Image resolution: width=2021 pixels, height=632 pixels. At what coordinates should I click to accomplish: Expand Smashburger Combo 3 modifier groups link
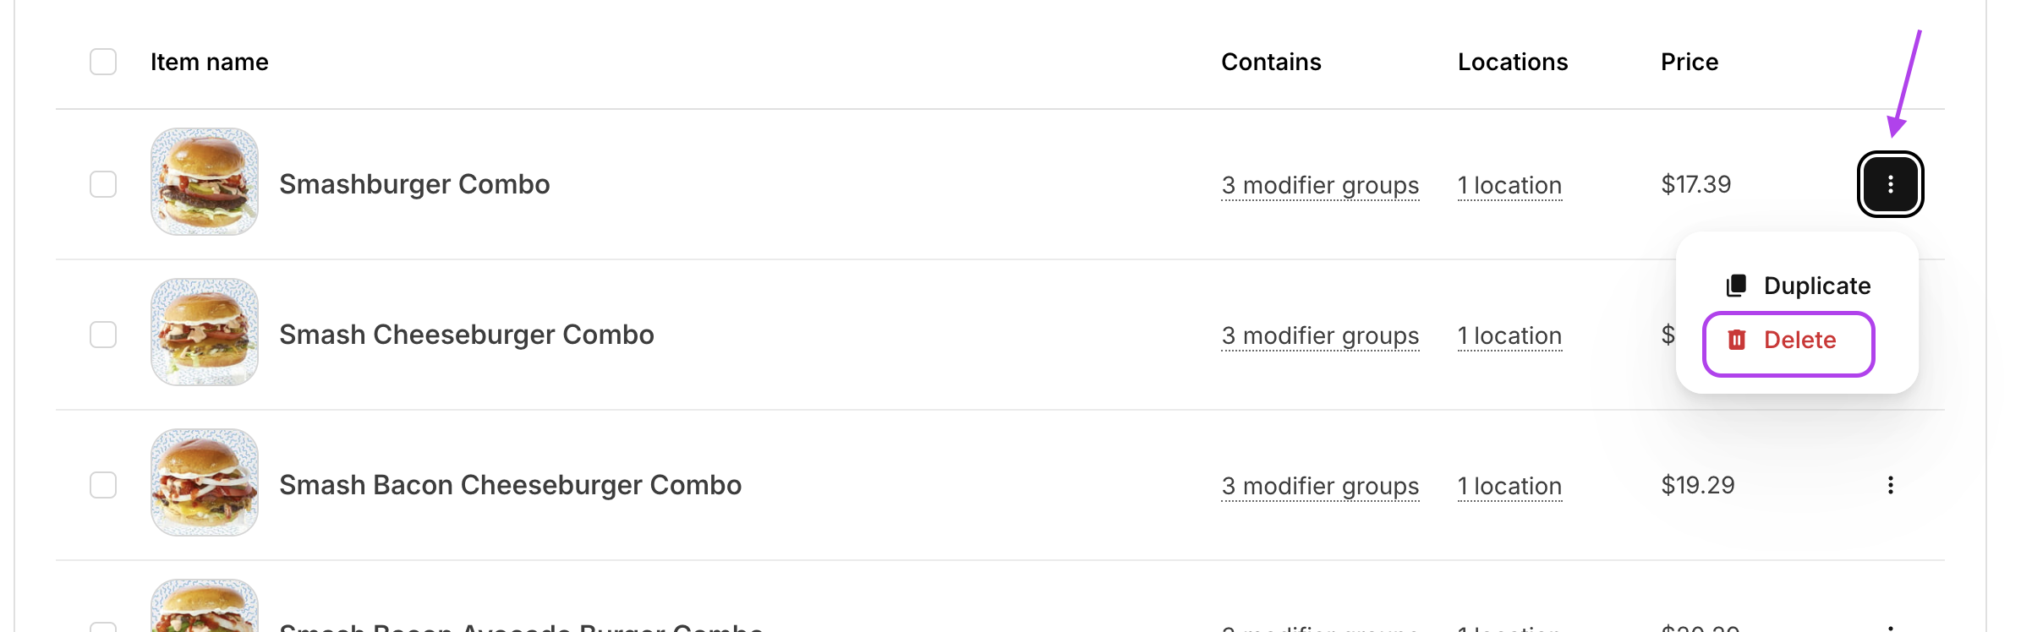click(1320, 185)
